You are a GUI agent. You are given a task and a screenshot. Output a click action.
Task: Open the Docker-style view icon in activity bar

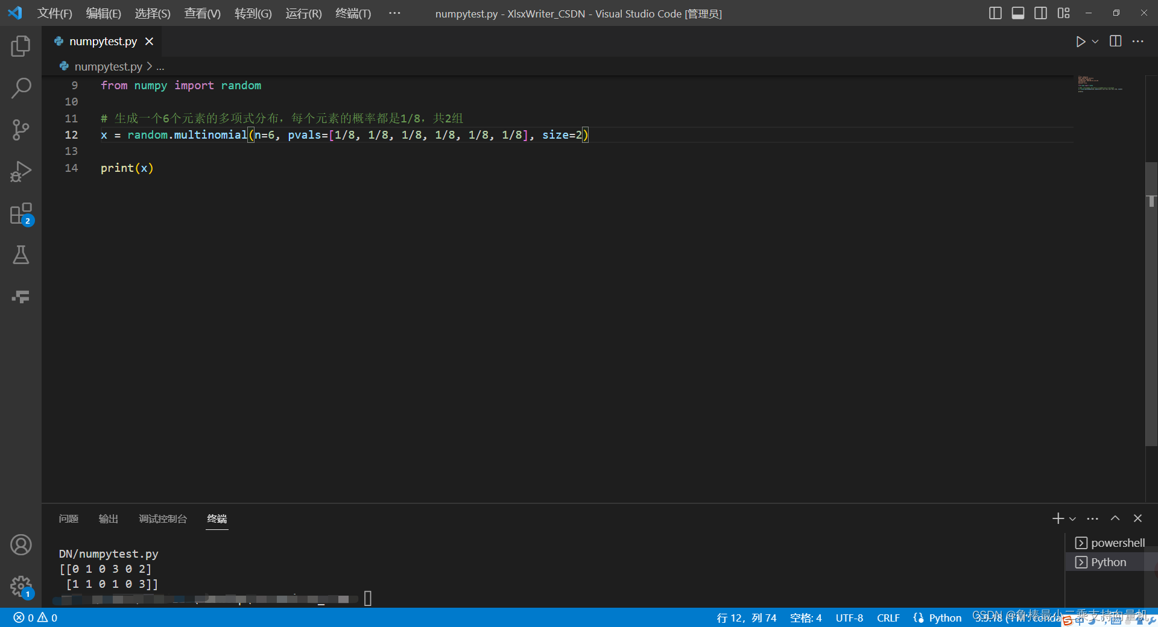pyautogui.click(x=21, y=297)
